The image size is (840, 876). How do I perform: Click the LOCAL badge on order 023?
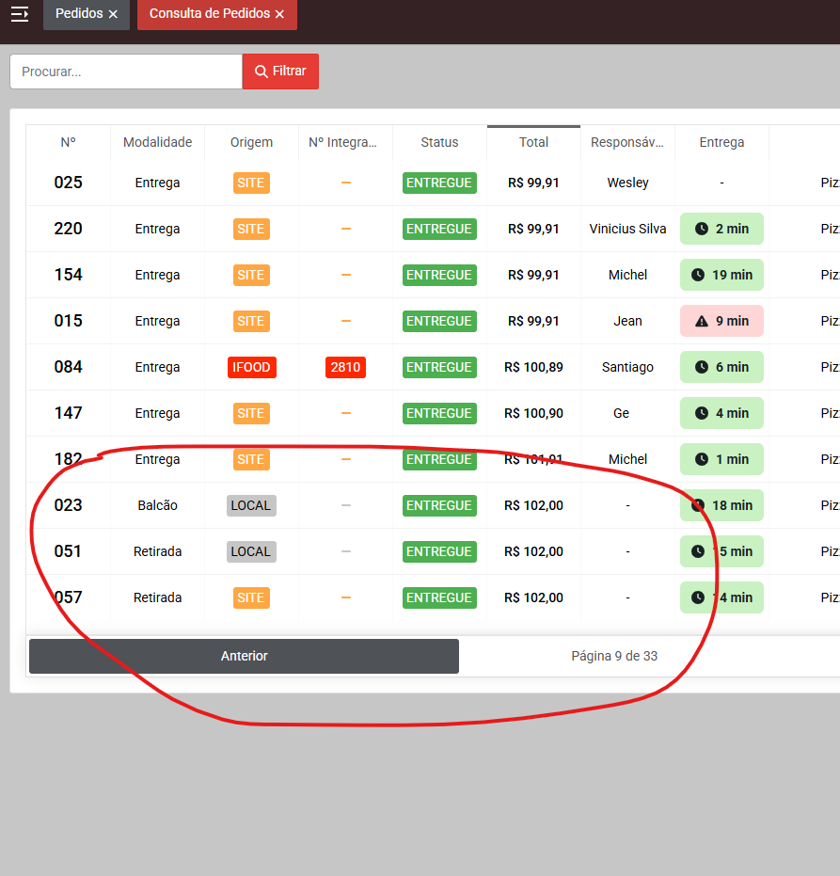coord(251,505)
